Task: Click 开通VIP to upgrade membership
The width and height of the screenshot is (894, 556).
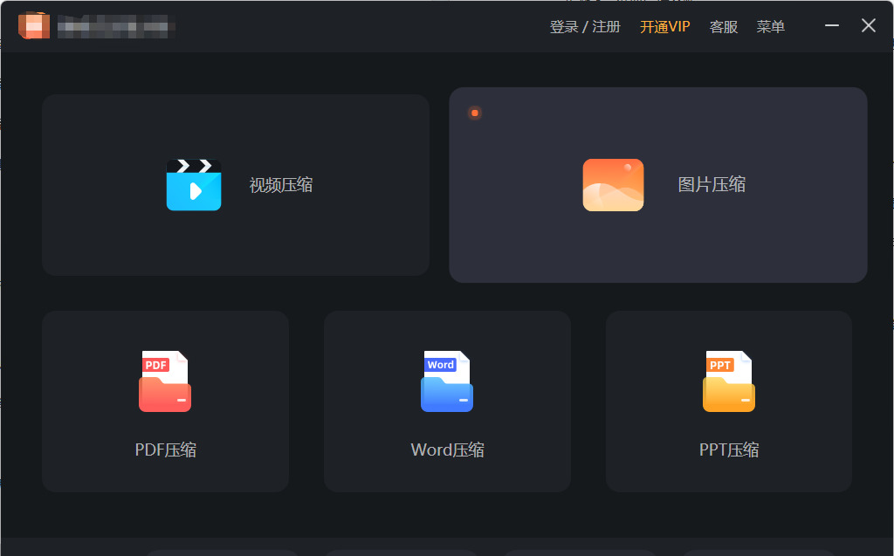Action: [x=664, y=27]
